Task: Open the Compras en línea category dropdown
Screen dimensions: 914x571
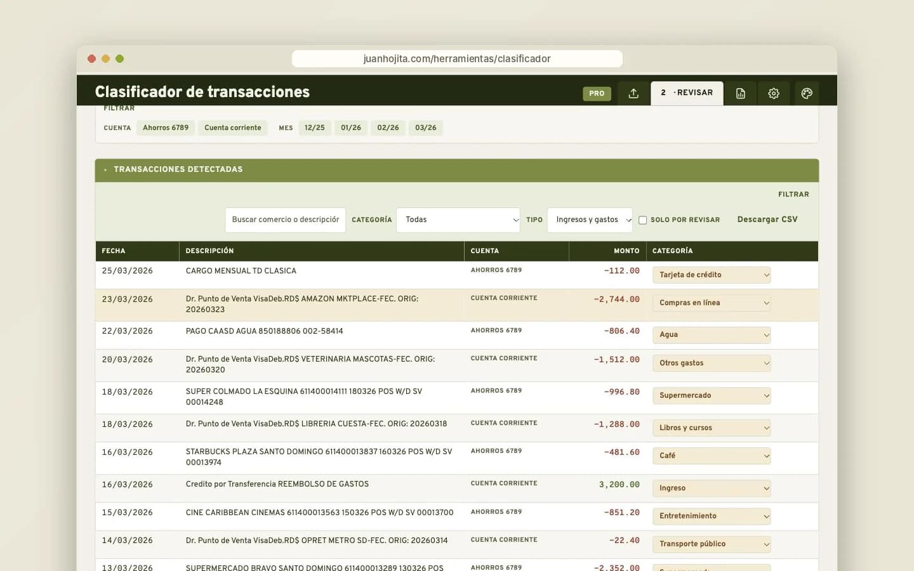Action: tap(712, 303)
